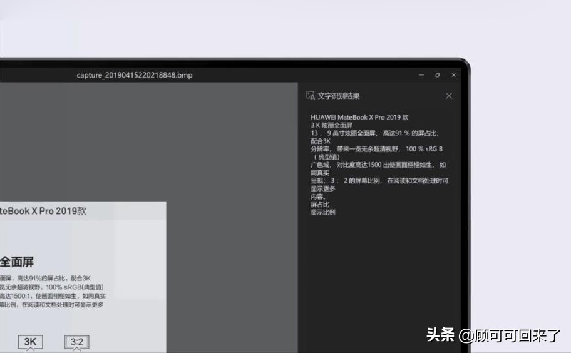
Task: Click the 文字识别结果 panel title
Action: click(x=339, y=96)
